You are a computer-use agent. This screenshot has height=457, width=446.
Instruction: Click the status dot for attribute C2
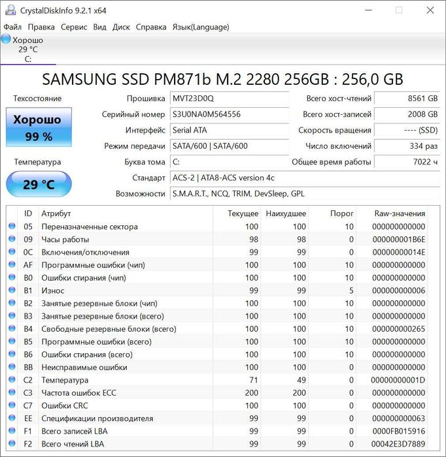(12, 379)
